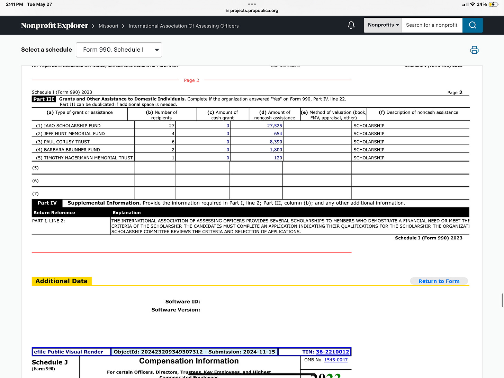
Task: Open the TIN 36-2210012 link
Action: pyautogui.click(x=332, y=352)
